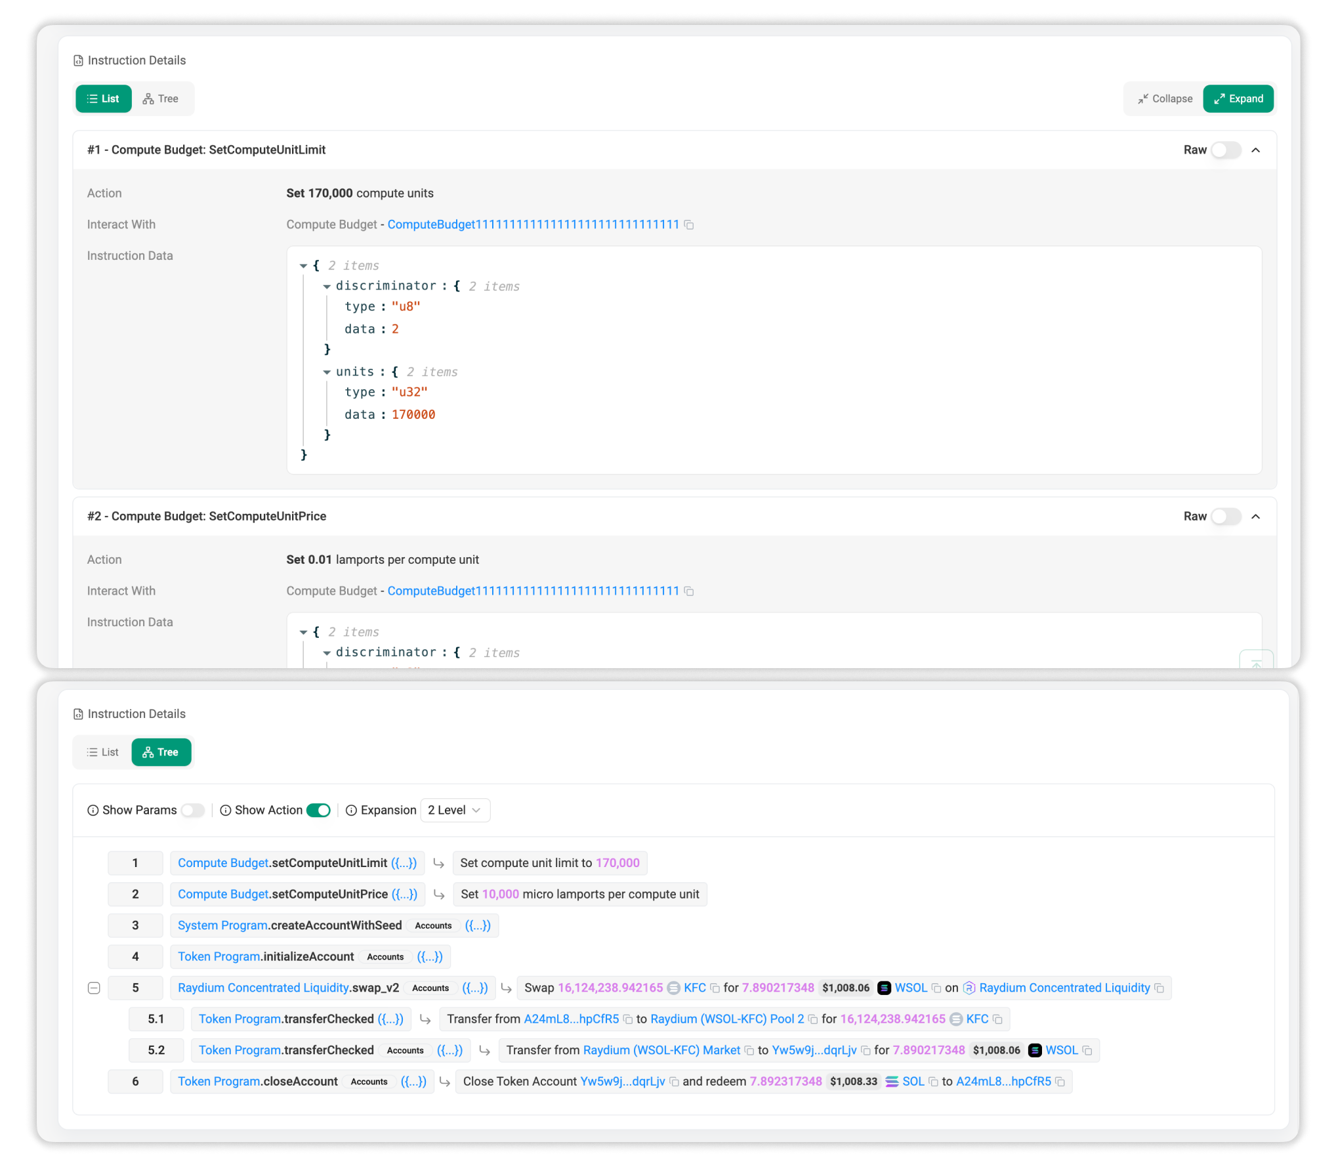Screen dimensions: 1336x1167
Task: Switch to List view in bottom panel
Action: [102, 752]
